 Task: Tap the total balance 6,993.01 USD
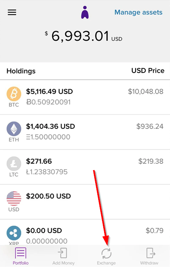tap(83, 36)
